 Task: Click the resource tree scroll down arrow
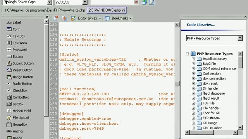pyautogui.click(x=240, y=127)
